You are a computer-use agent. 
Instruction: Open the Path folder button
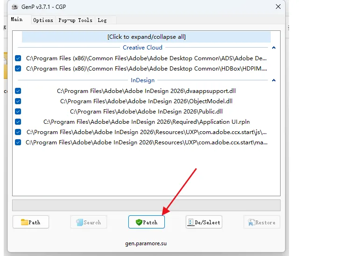31,222
